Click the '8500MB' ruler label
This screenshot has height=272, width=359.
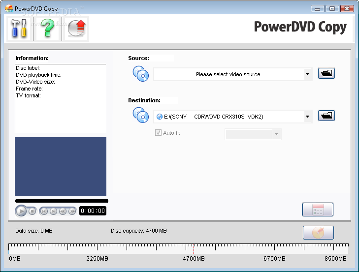coord(335,259)
